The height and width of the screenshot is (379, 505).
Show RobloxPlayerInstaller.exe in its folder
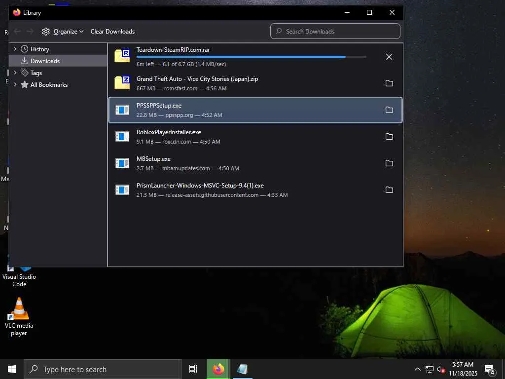[389, 137]
